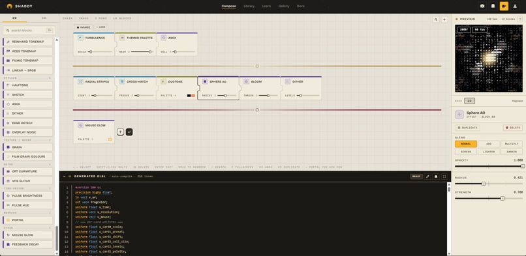Select the Add blend mode

coord(488,144)
